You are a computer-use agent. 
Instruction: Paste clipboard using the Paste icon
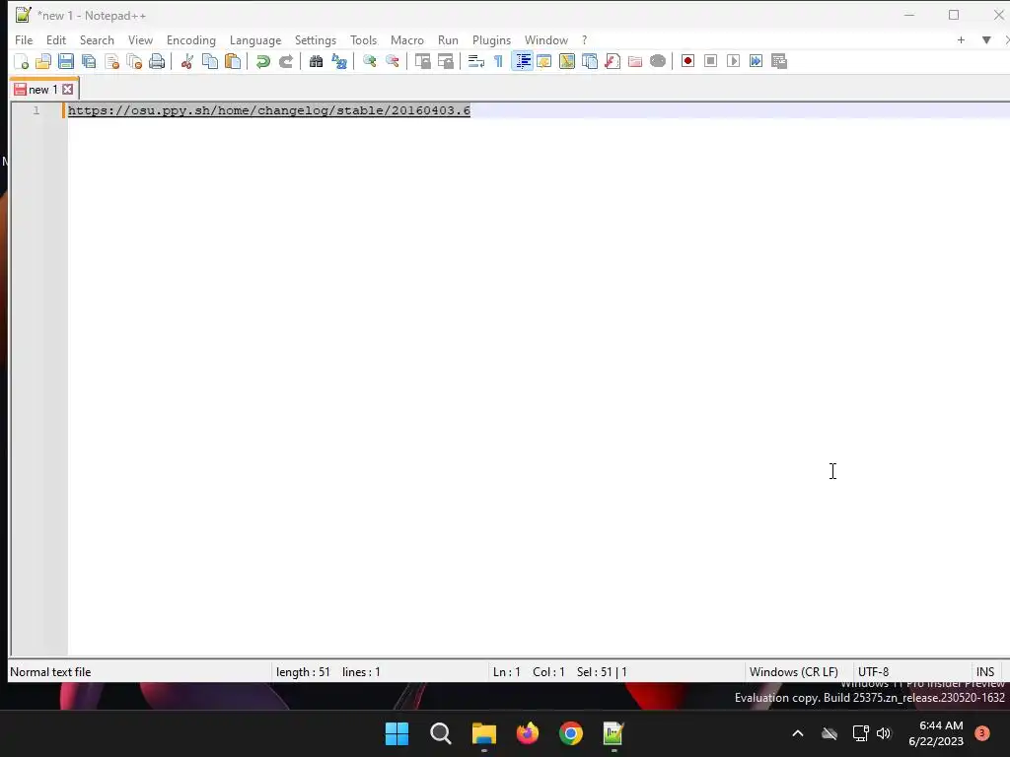233,61
